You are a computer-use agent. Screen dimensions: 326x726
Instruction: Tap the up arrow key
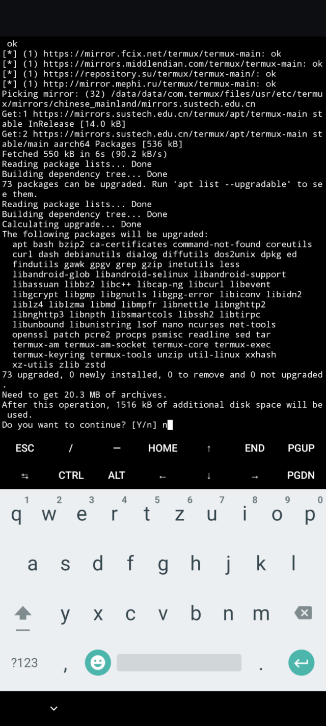pos(209,448)
